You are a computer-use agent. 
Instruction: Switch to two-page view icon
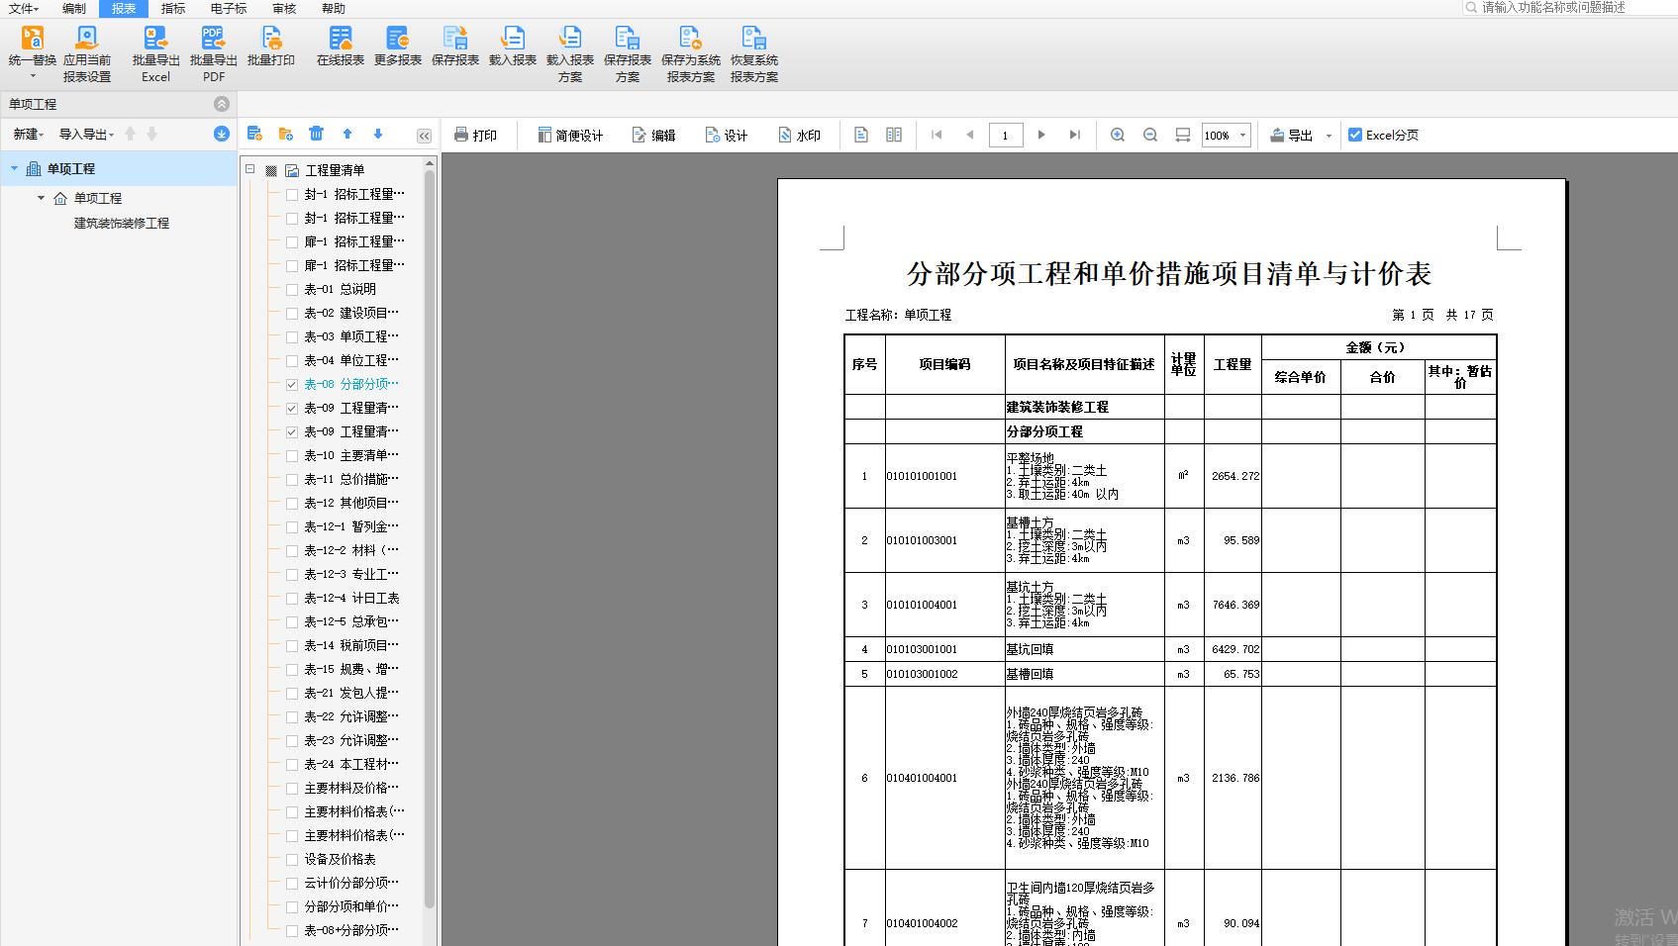point(894,135)
